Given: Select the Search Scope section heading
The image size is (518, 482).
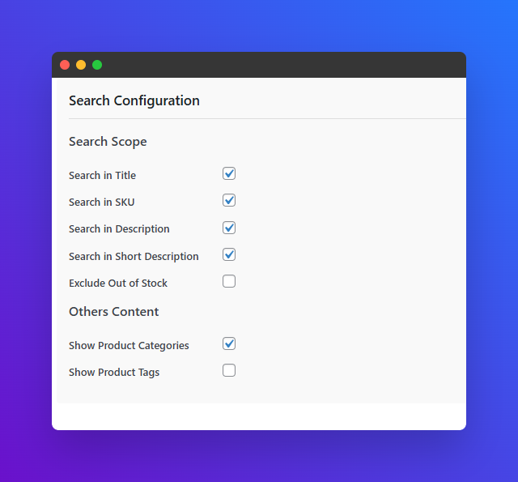Looking at the screenshot, I should click(x=108, y=142).
